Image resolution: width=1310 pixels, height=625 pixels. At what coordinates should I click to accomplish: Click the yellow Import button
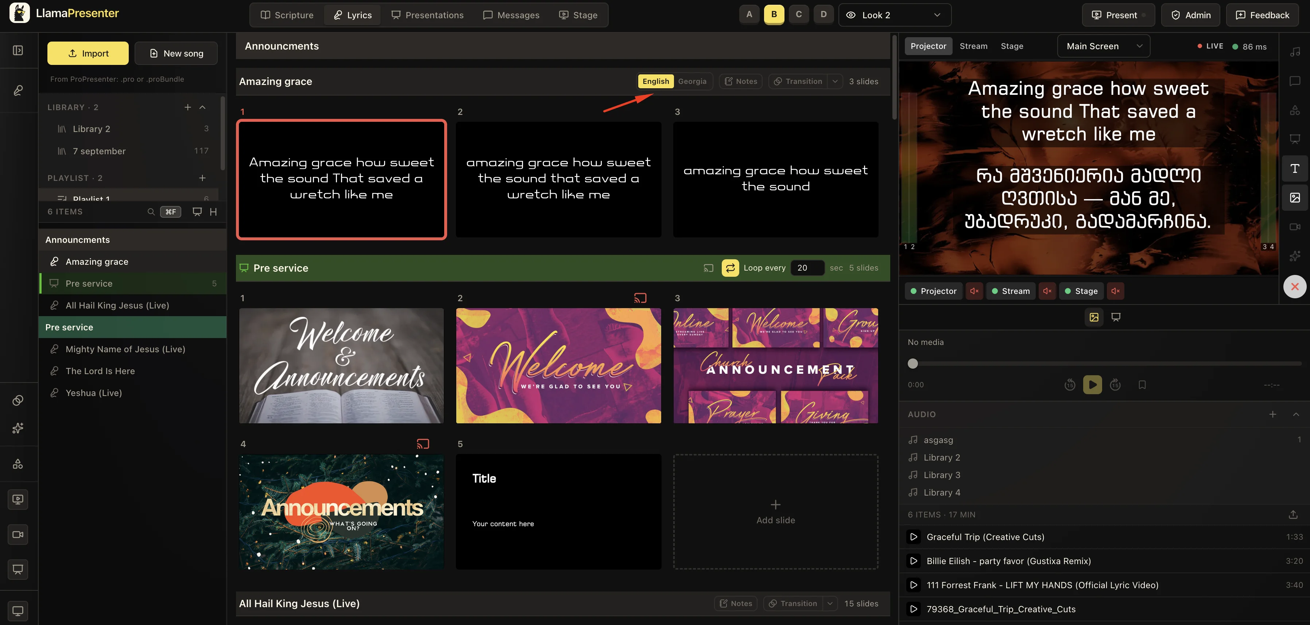pos(88,53)
